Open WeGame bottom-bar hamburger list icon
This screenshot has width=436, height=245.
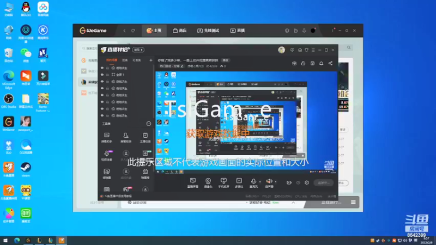pyautogui.click(x=353, y=202)
